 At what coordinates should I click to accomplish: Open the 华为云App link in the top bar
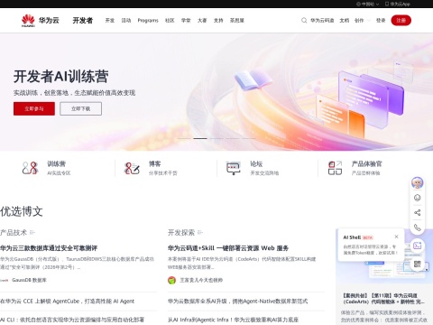(398, 4)
